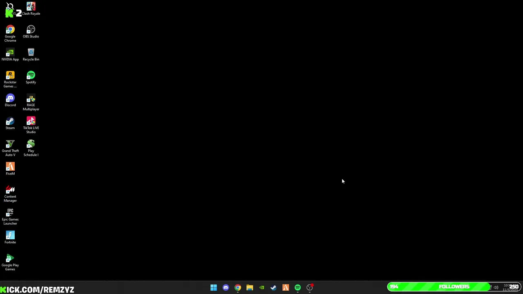Open FiveM from the taskbar

[286, 287]
